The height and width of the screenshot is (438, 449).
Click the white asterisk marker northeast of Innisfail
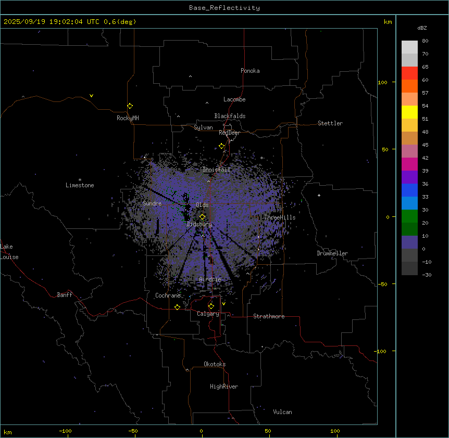pyautogui.click(x=261, y=158)
